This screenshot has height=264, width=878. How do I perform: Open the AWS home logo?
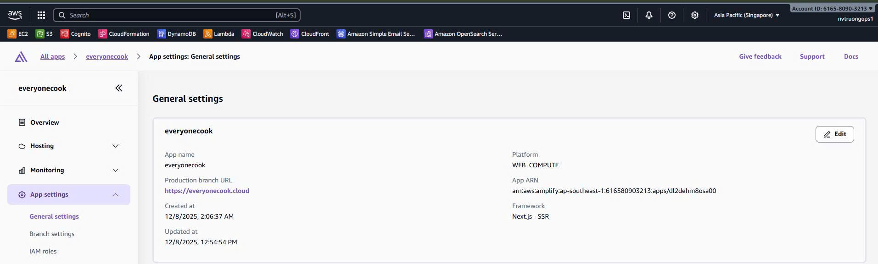[15, 15]
